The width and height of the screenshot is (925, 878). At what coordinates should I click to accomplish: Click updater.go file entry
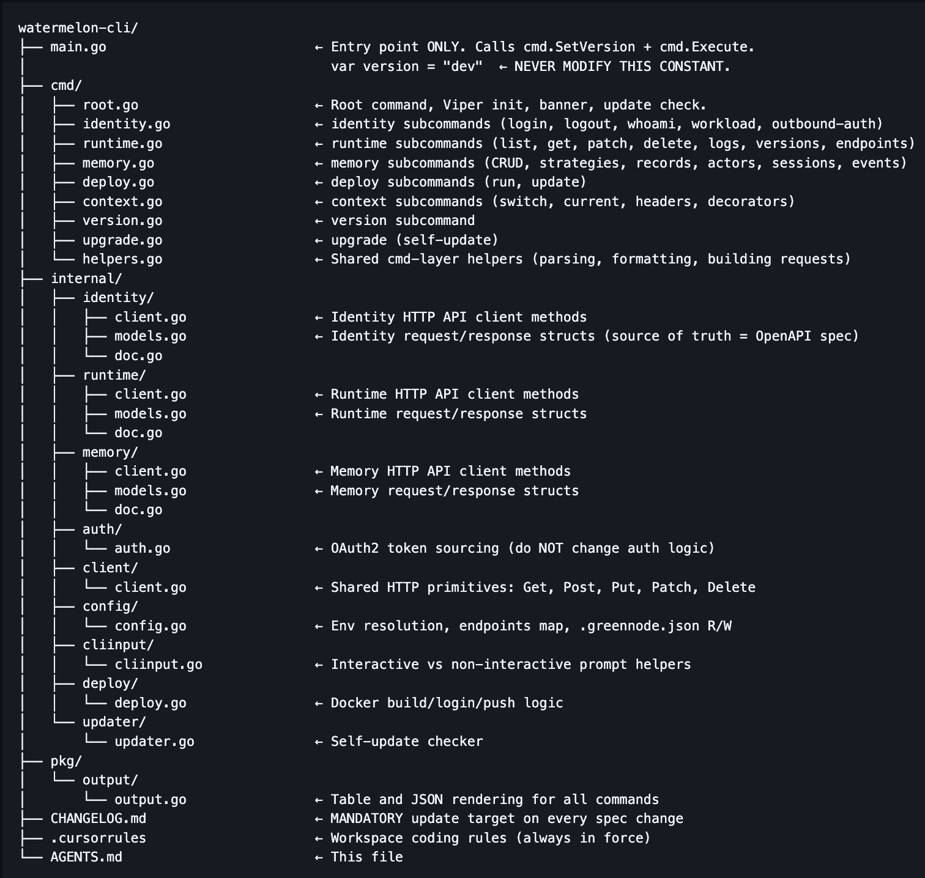[154, 742]
